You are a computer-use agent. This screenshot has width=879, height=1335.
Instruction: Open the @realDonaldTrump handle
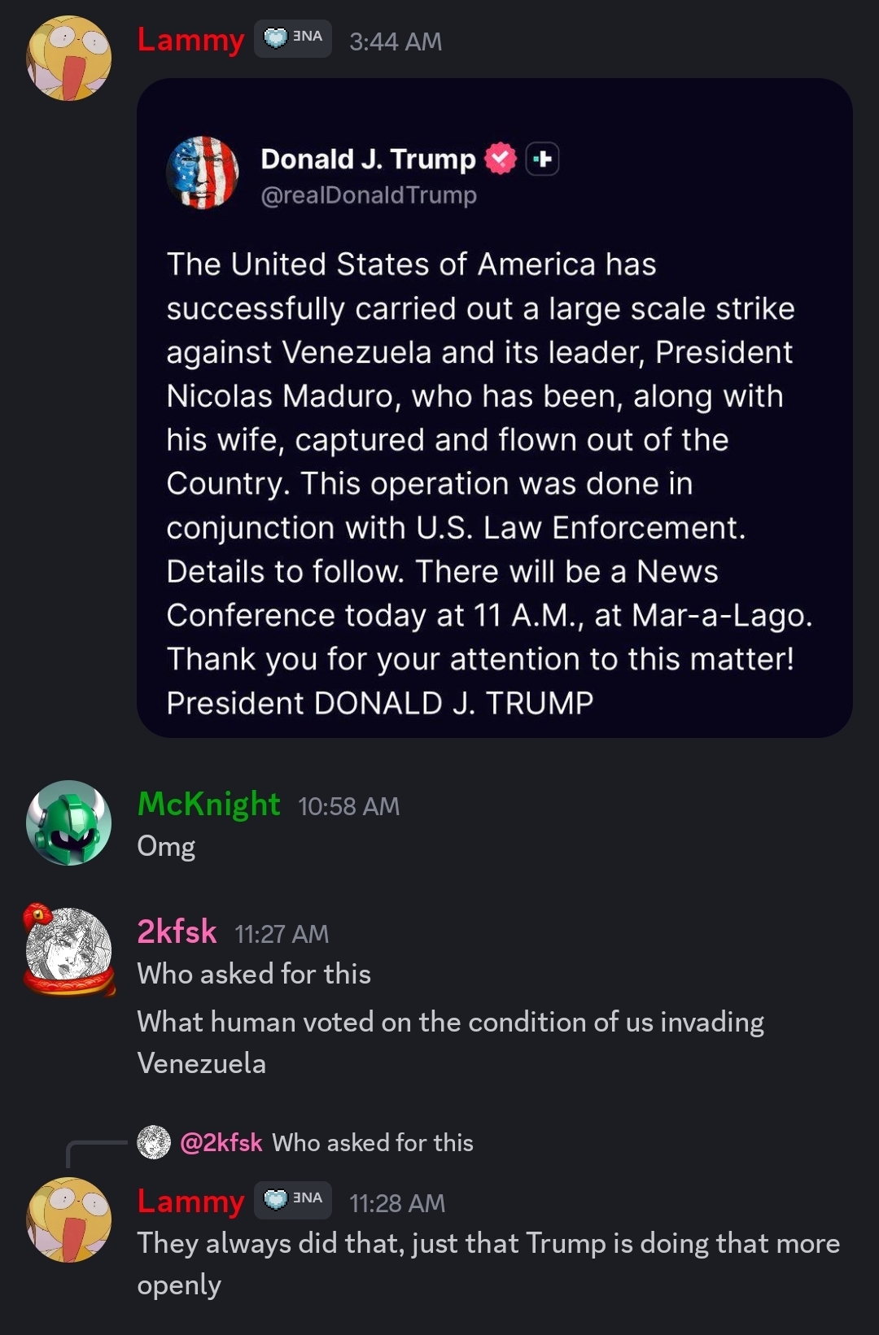369,195
